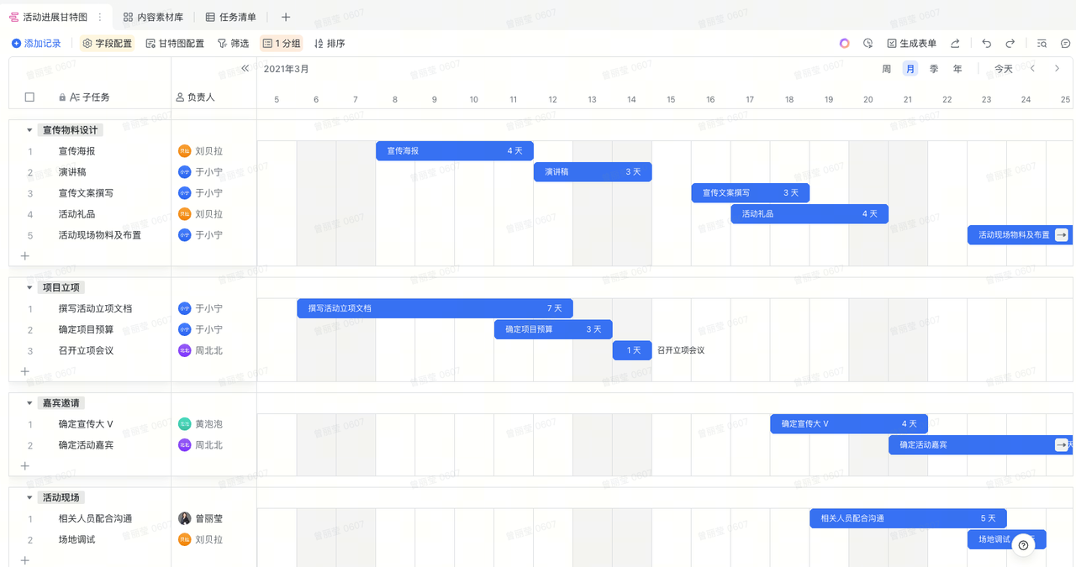The height and width of the screenshot is (567, 1076).
Task: Open the find records search icon
Action: coord(1042,44)
